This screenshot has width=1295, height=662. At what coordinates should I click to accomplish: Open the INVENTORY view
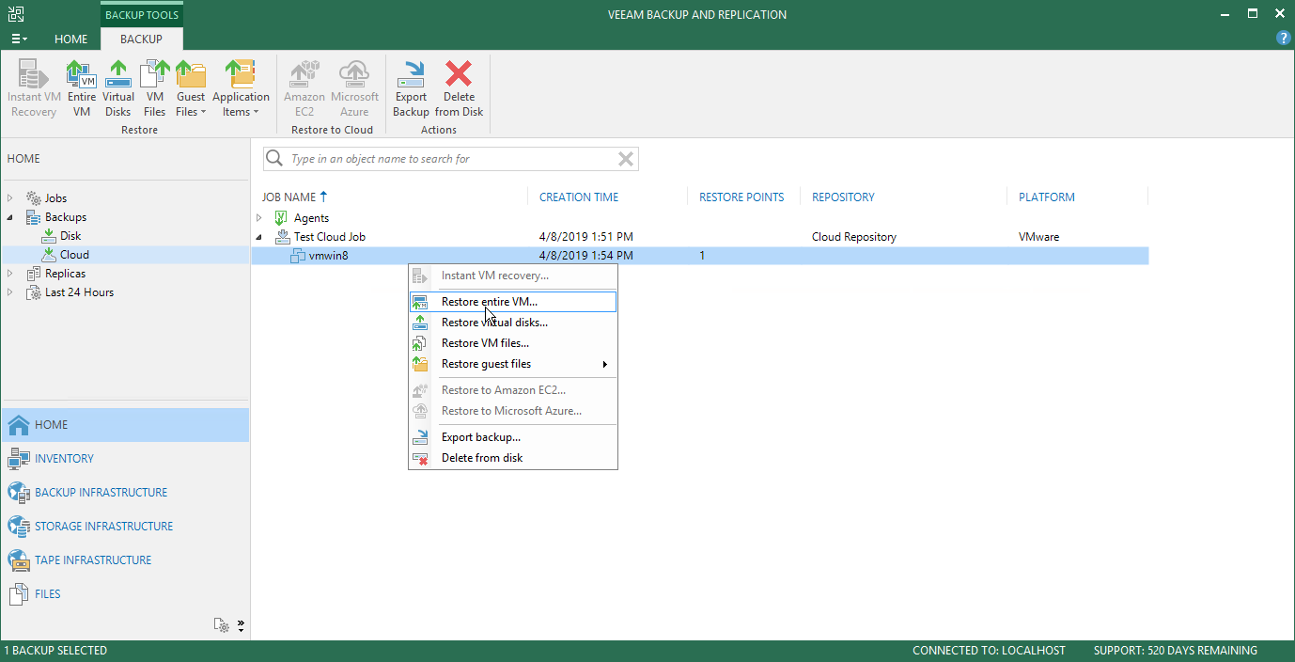125,459
